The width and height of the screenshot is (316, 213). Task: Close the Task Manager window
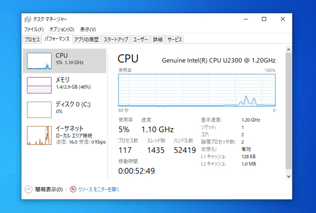[283, 19]
